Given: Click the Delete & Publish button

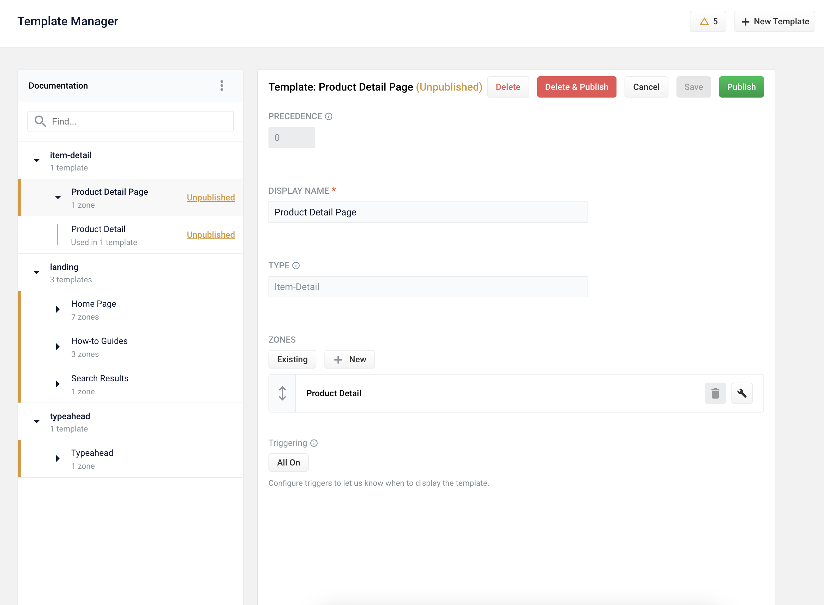Looking at the screenshot, I should point(577,87).
